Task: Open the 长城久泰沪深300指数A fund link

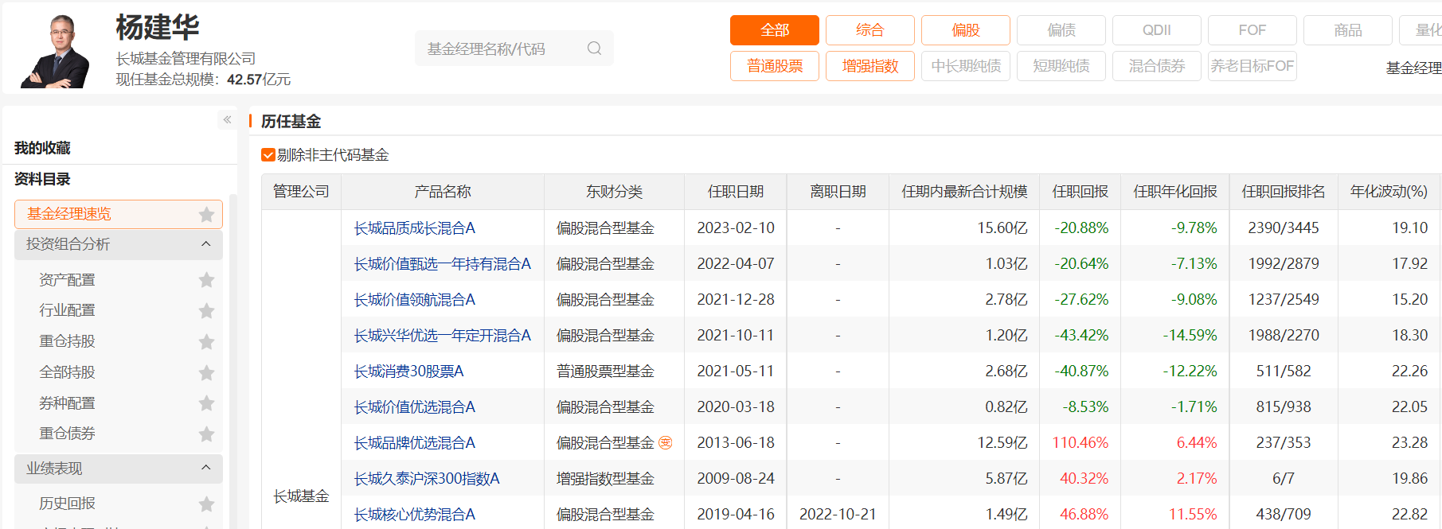Action: (x=426, y=479)
